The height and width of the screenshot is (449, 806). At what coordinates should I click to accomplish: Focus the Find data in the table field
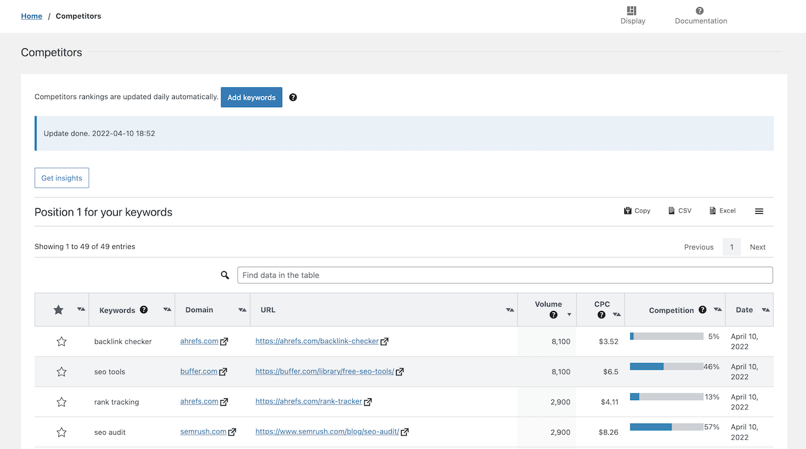[x=505, y=275]
